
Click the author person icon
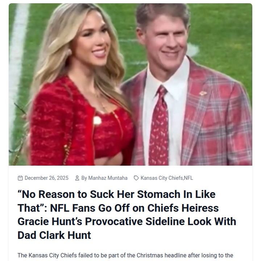tap(77, 178)
